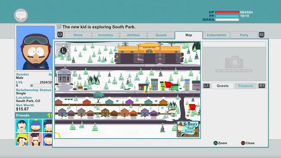Click the teal tree on the street

98,97
